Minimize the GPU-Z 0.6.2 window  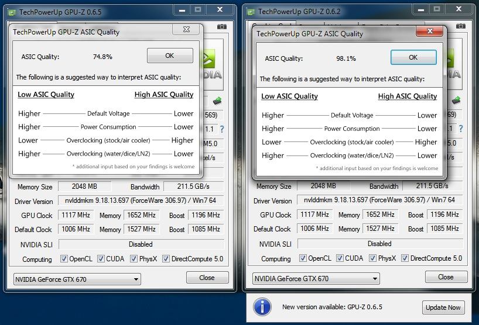pyautogui.click(x=421, y=9)
